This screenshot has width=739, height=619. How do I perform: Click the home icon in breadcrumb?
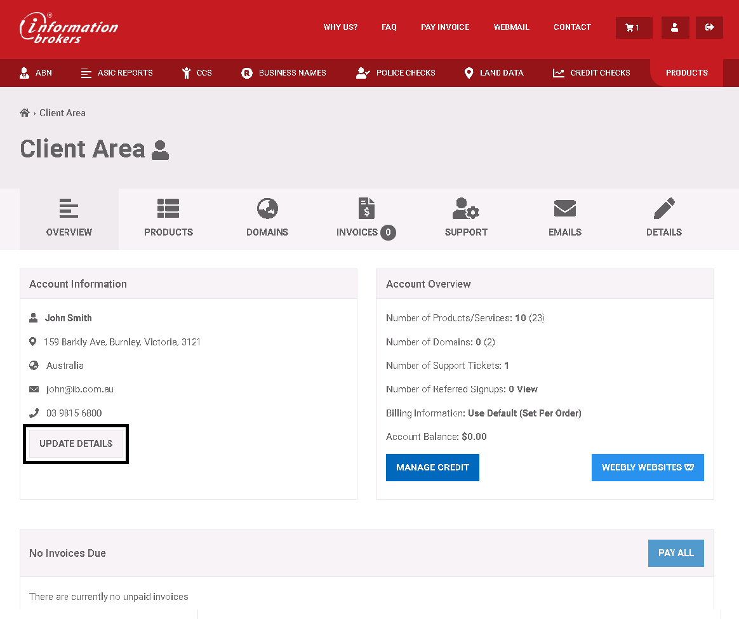25,112
